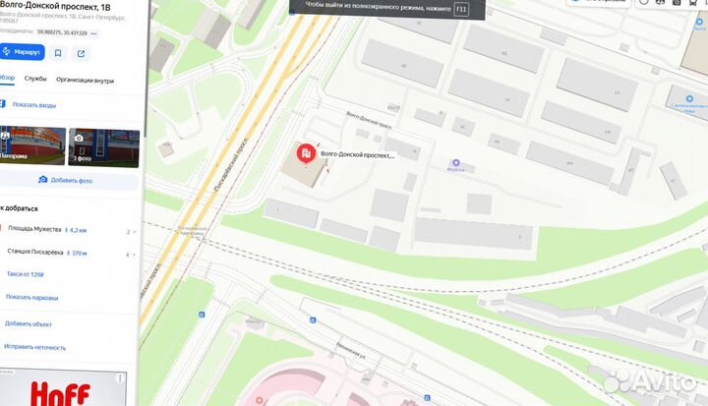The height and width of the screenshot is (406, 708).
Task: Switch to the Организации внутри tab
Action: [85, 81]
